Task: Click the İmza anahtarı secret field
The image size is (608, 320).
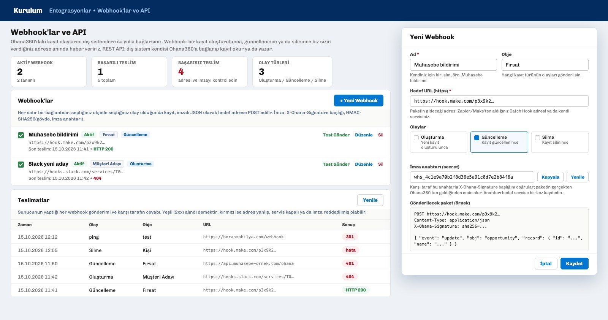Action: [x=472, y=177]
